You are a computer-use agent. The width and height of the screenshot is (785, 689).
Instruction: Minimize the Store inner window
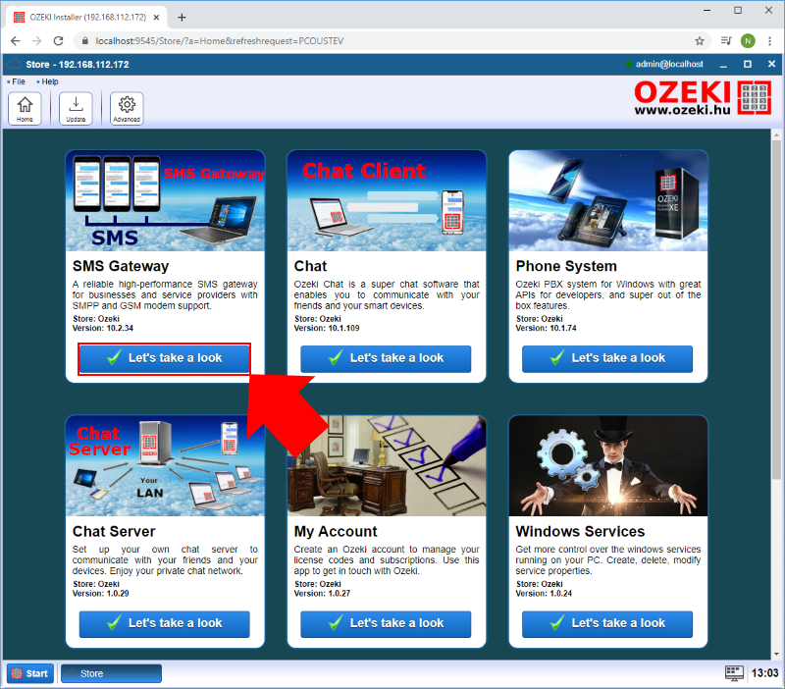pyautogui.click(x=723, y=65)
